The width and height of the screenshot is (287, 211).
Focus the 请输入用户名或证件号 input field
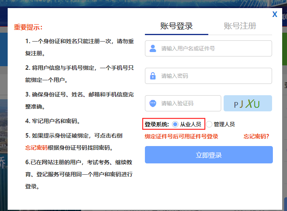[x=214, y=48]
